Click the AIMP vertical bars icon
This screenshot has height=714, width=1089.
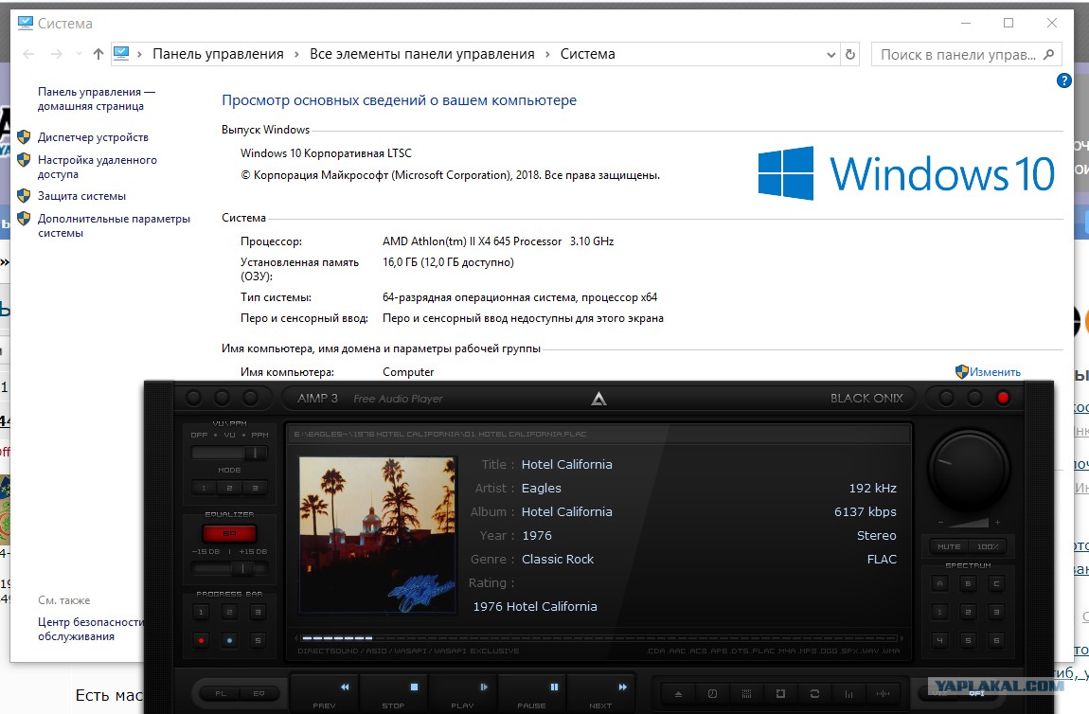click(848, 694)
